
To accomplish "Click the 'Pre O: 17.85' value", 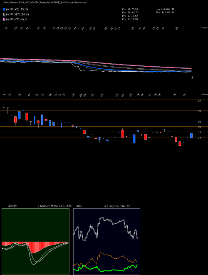I will 130,9.
